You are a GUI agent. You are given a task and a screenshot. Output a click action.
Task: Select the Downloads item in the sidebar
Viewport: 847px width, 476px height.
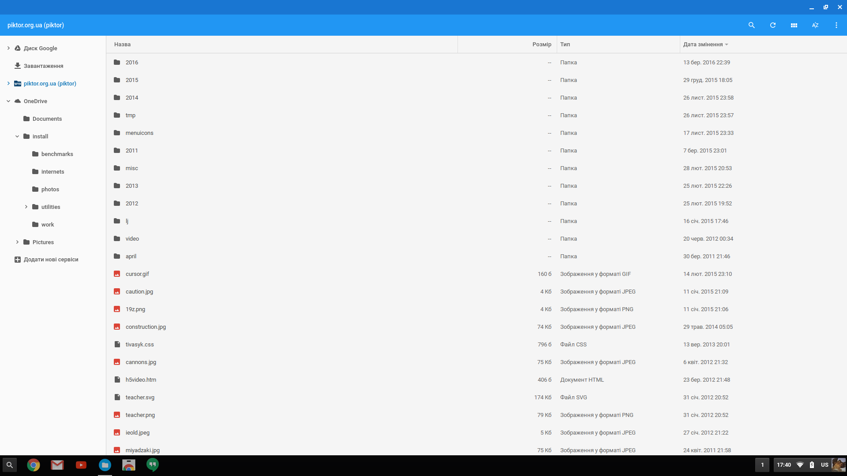43,66
